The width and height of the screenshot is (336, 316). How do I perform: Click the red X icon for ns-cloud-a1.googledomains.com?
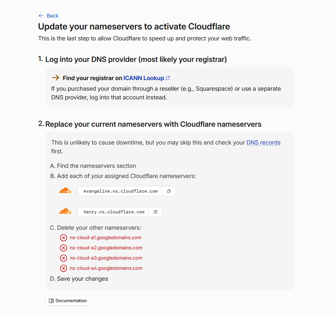[x=63, y=238]
